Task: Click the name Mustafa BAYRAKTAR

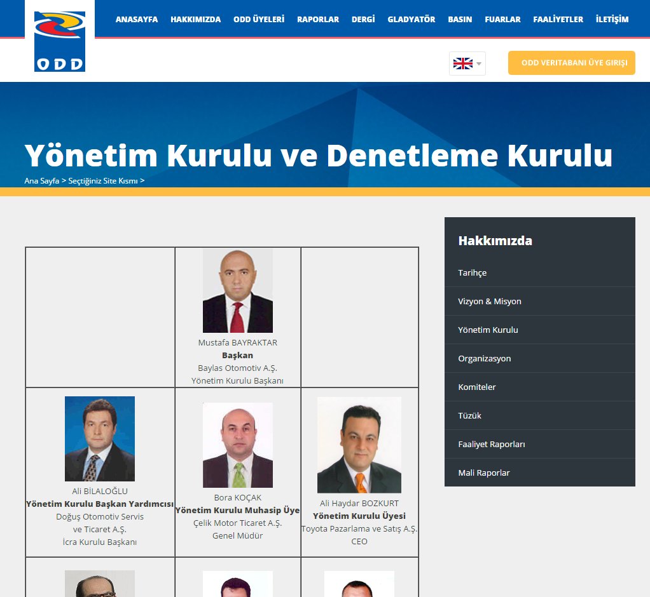Action: [237, 343]
